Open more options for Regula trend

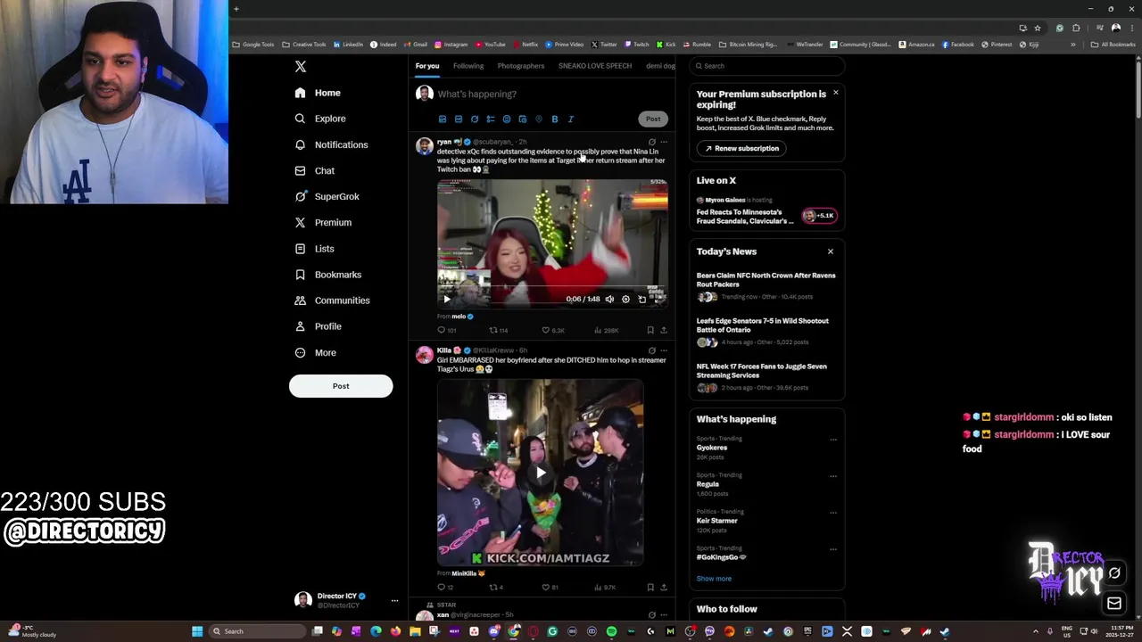833,476
